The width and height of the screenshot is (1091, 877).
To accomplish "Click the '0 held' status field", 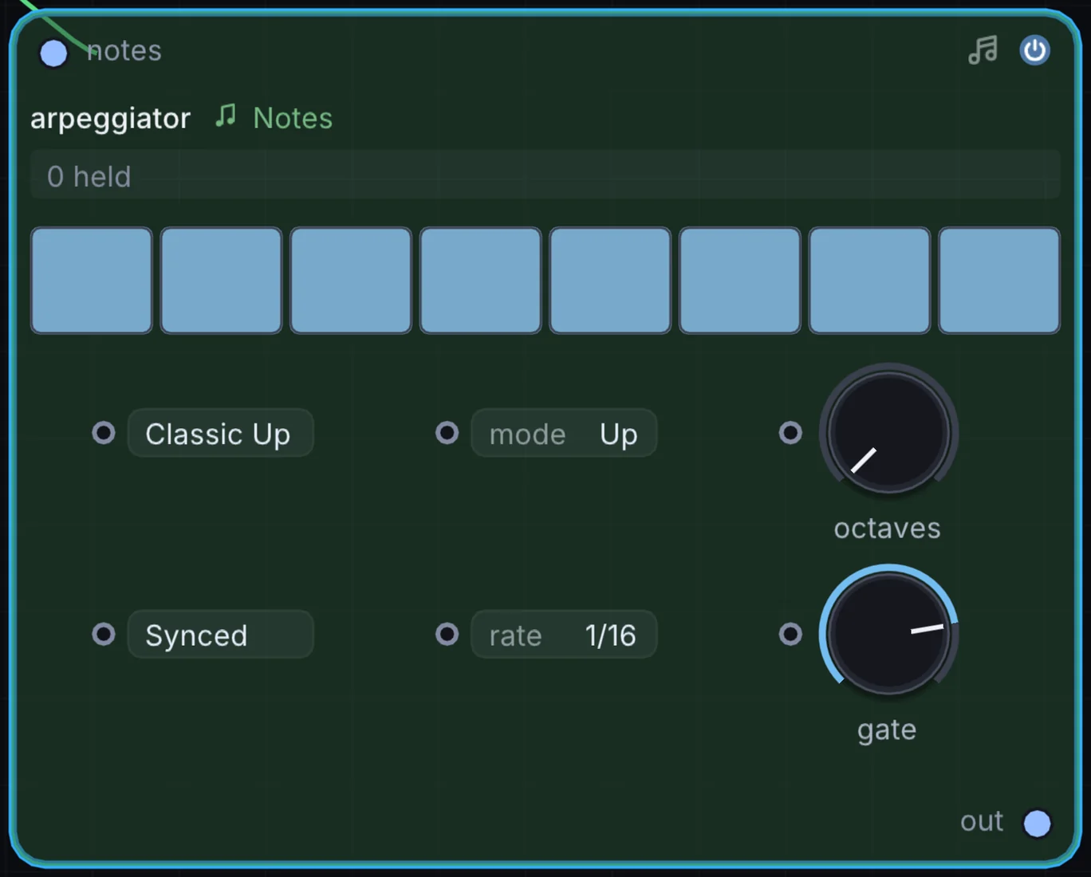I will pyautogui.click(x=545, y=175).
